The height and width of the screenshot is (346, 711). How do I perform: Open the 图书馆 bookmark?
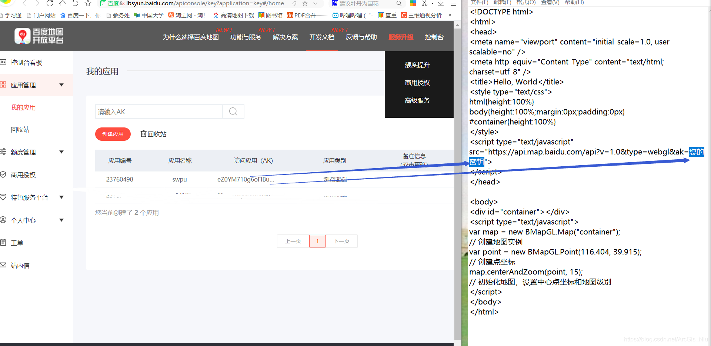tap(271, 15)
